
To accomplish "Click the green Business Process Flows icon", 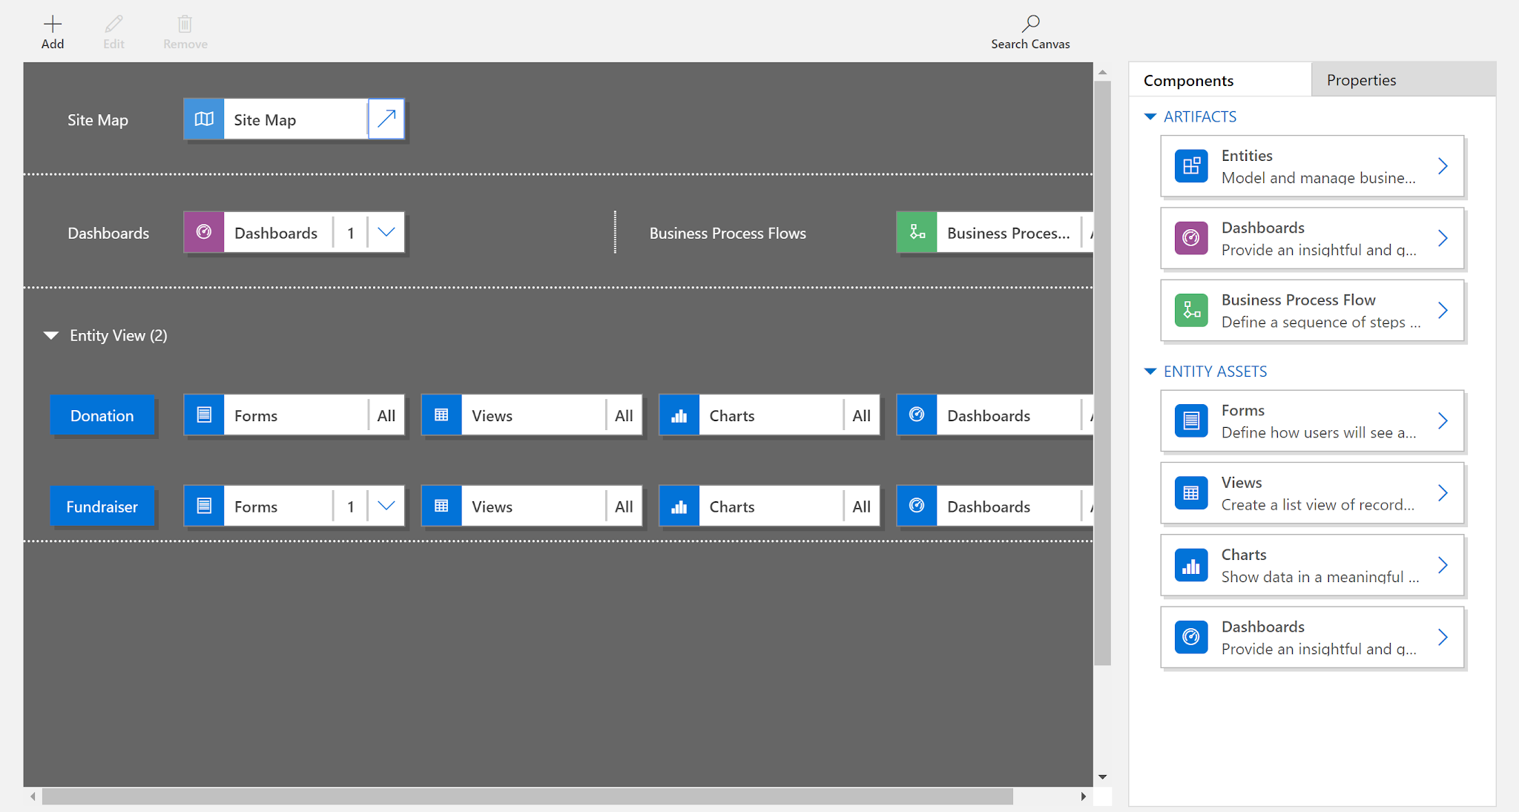I will click(917, 232).
